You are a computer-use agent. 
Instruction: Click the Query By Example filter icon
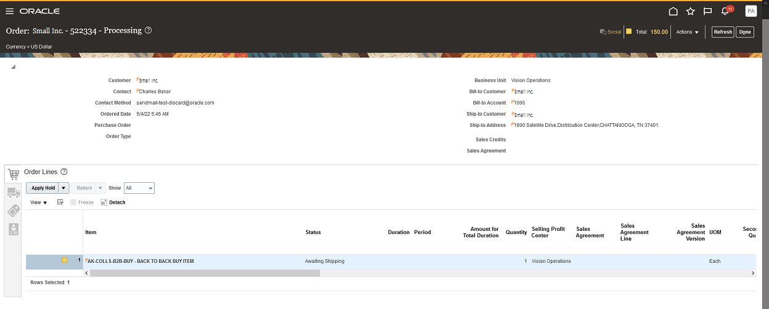[x=60, y=202]
